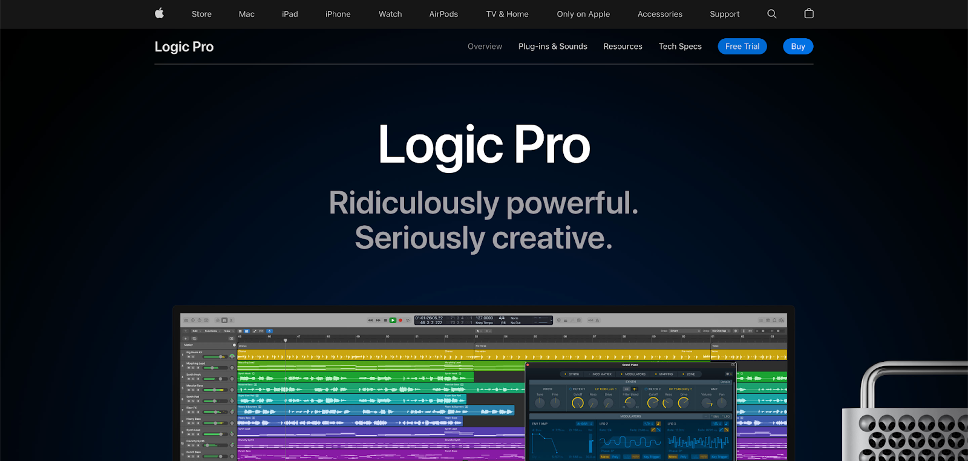Open the Resources link
Viewport: 968px width, 461px height.
point(623,47)
